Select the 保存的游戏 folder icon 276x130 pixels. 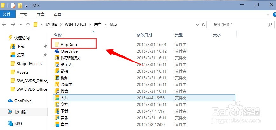57,58
